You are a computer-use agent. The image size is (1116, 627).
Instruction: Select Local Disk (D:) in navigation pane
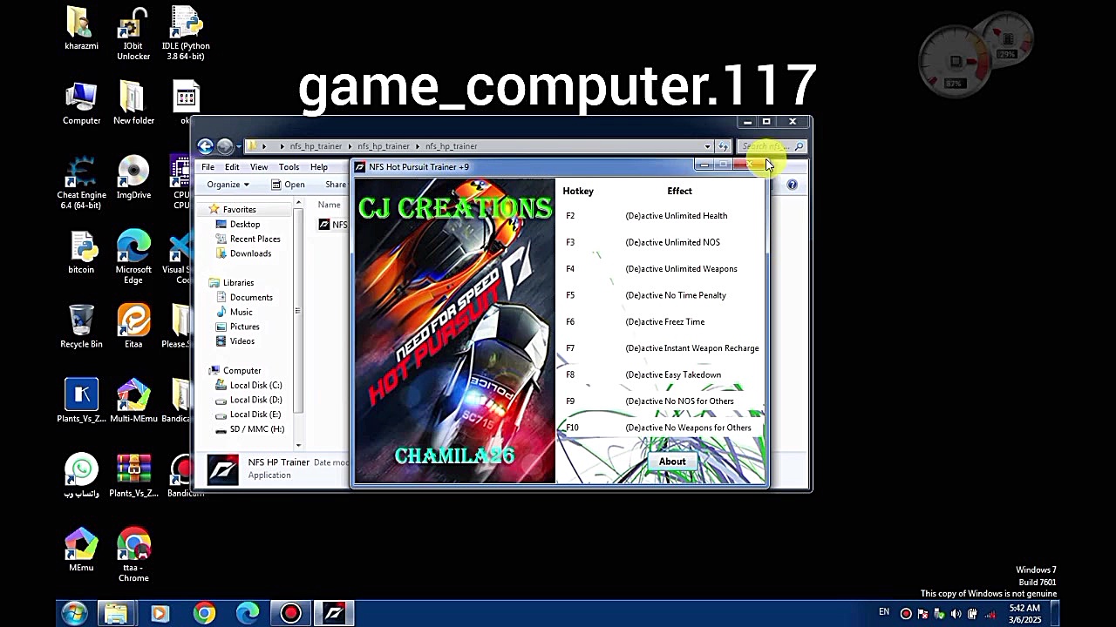[255, 400]
